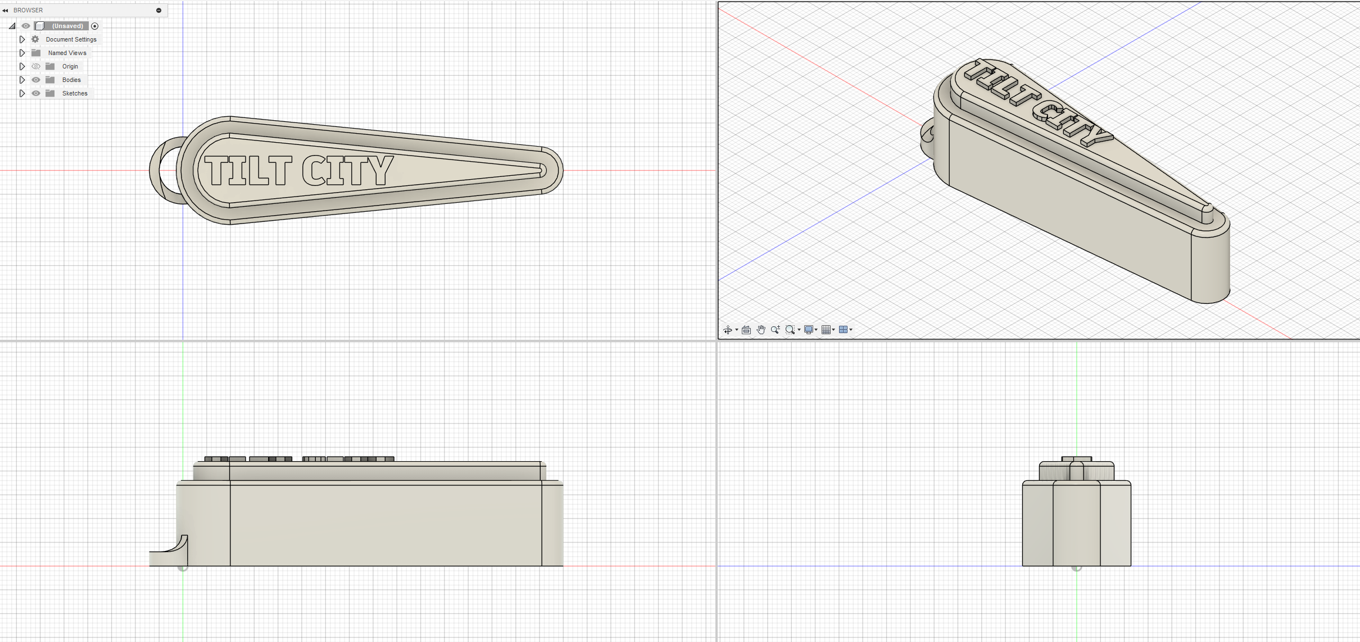1360x642 pixels.
Task: Select the Origin label in browser
Action: [70, 66]
